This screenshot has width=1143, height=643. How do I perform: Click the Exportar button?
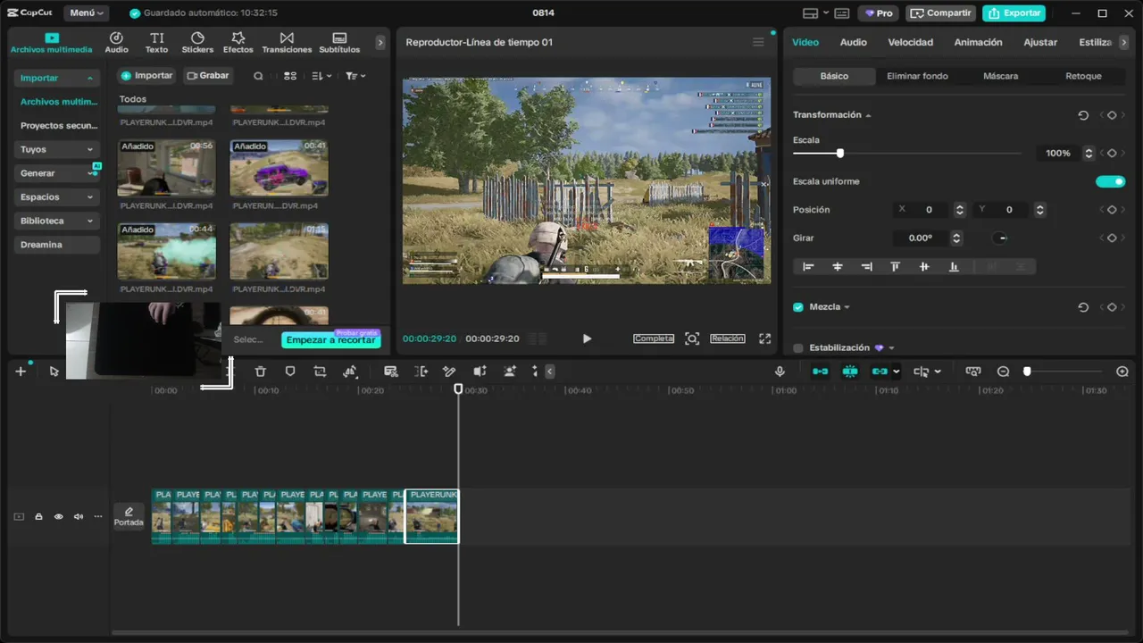(1014, 13)
